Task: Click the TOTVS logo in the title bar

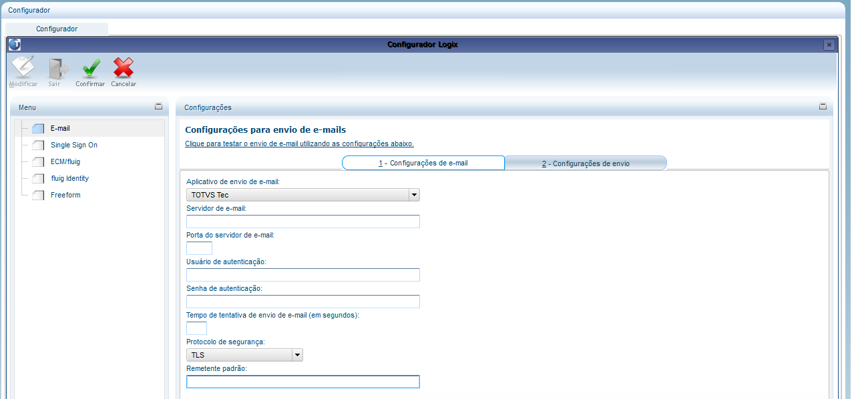Action: 15,45
